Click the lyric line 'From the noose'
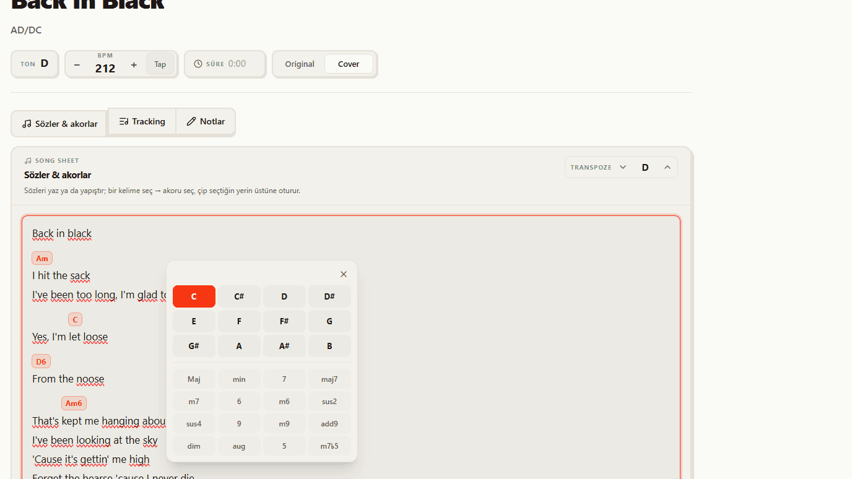This screenshot has width=852, height=479. pyautogui.click(x=68, y=379)
